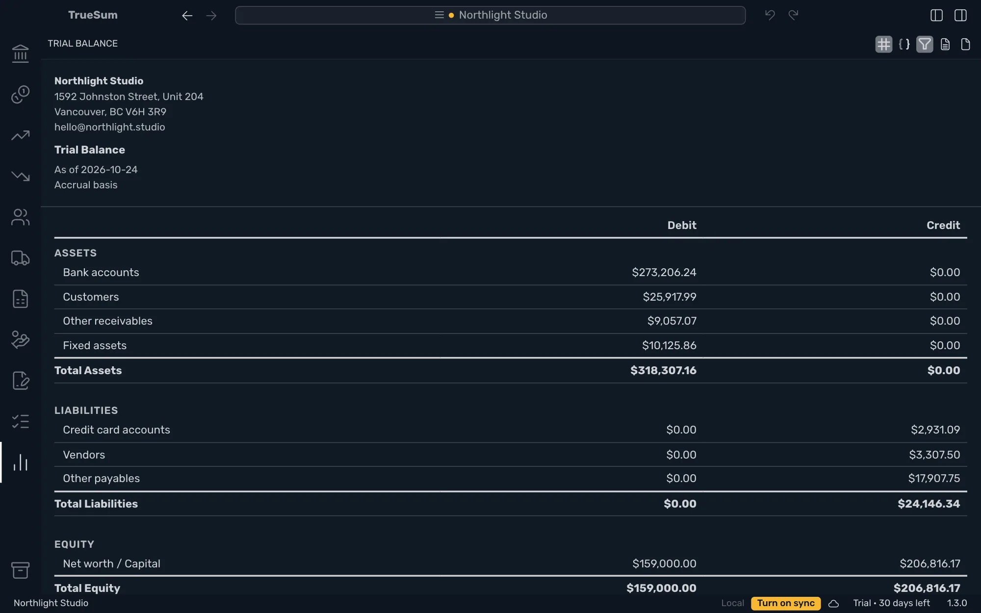Toggle the filter funnel icon
The width and height of the screenshot is (981, 613).
(x=925, y=44)
